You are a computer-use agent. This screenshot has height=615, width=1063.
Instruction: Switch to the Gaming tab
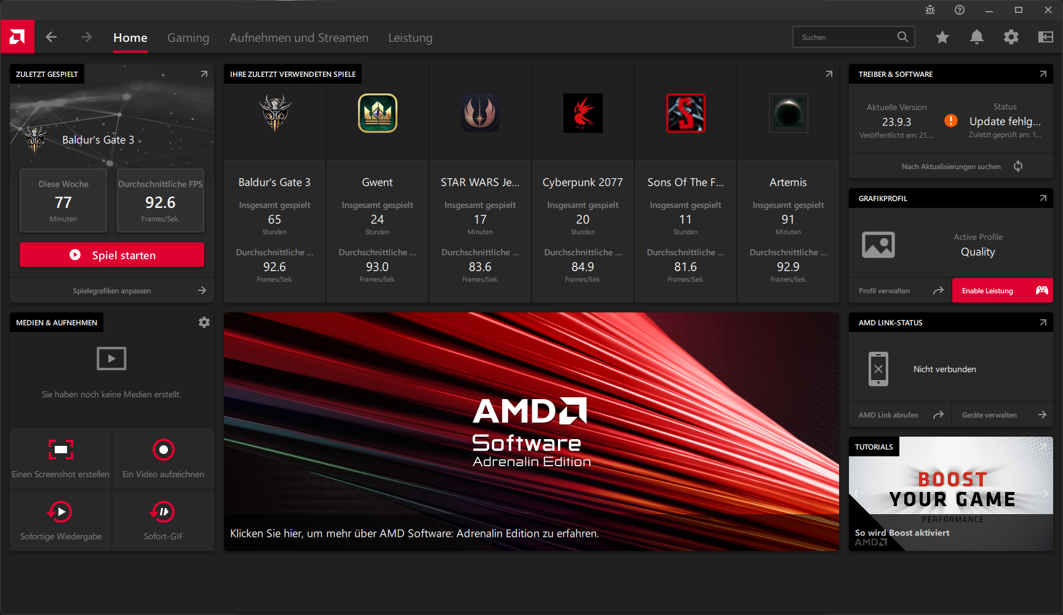tap(188, 38)
